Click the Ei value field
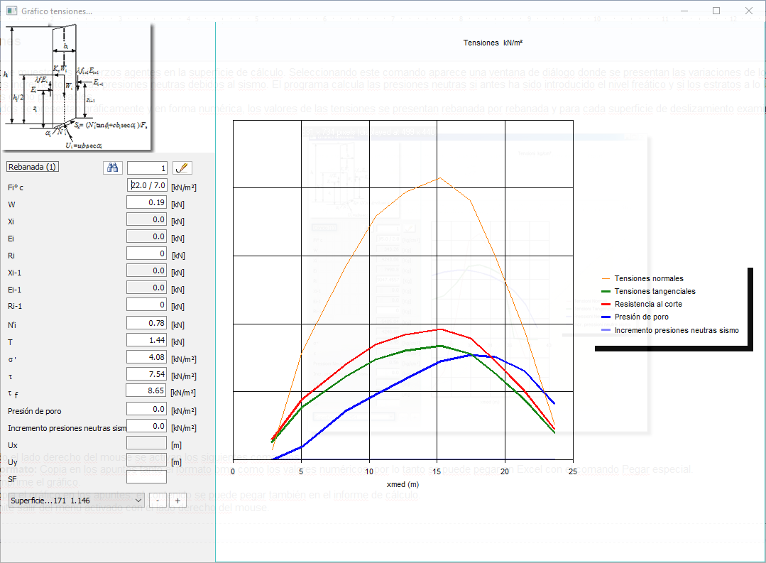 pos(146,236)
